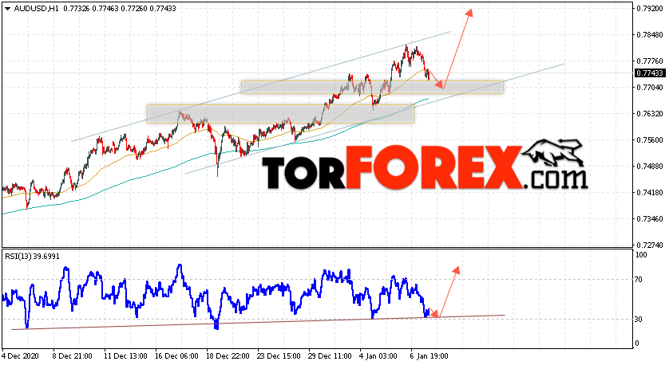The height and width of the screenshot is (365, 669).
Task: Click the 18 Dec 22:00 time label
Action: pos(228,356)
